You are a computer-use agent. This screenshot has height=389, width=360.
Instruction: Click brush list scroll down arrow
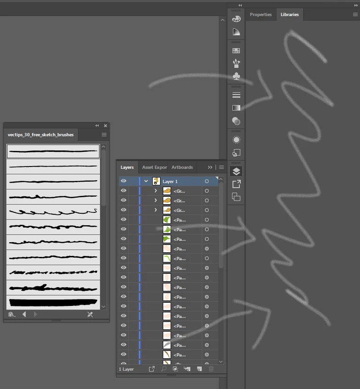(x=103, y=306)
